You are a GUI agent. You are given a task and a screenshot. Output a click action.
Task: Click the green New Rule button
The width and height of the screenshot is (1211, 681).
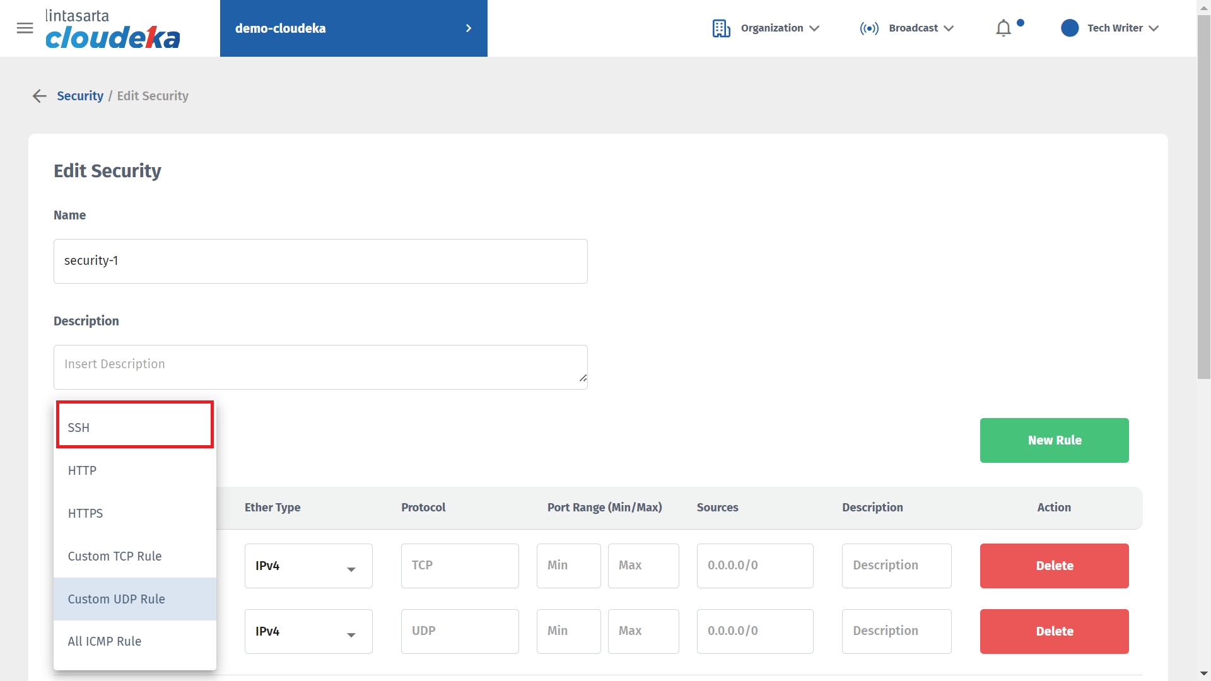click(x=1054, y=440)
